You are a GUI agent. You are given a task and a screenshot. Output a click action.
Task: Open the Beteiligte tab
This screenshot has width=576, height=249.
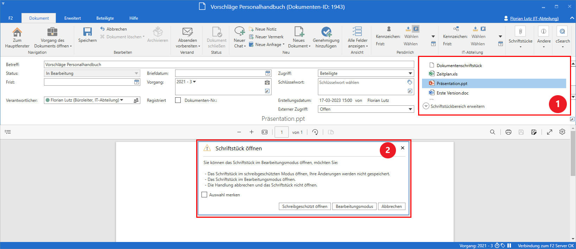pos(105,18)
